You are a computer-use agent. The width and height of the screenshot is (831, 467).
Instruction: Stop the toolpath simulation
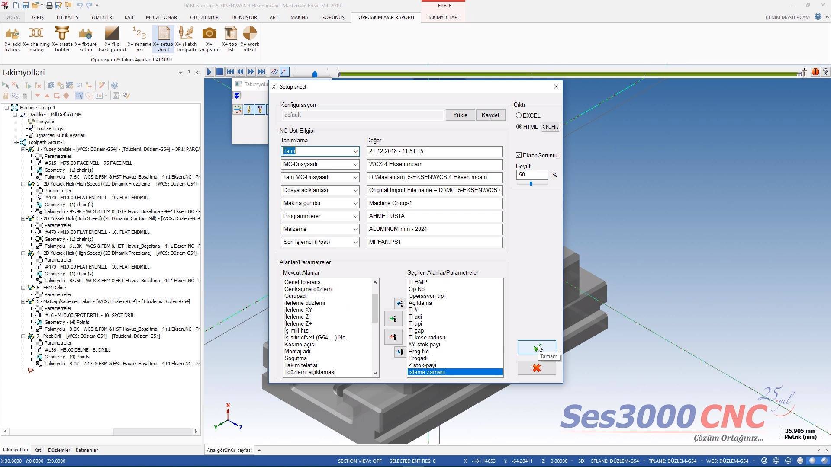pos(219,72)
